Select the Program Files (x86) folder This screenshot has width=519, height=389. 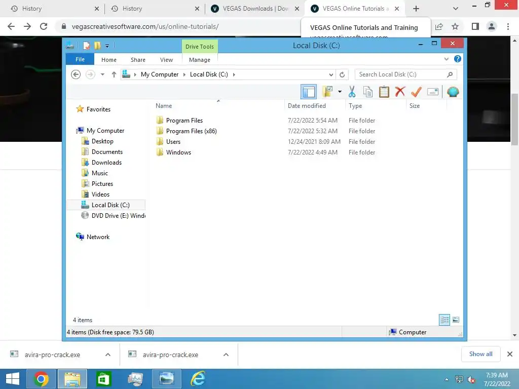click(191, 131)
